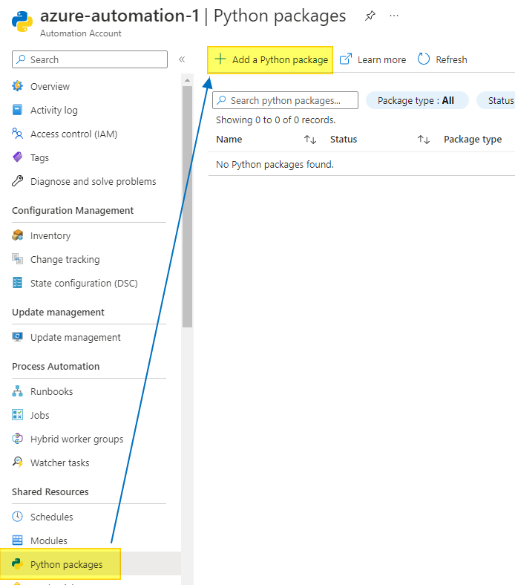Click the plus icon to add package
This screenshot has width=515, height=585.
point(220,59)
